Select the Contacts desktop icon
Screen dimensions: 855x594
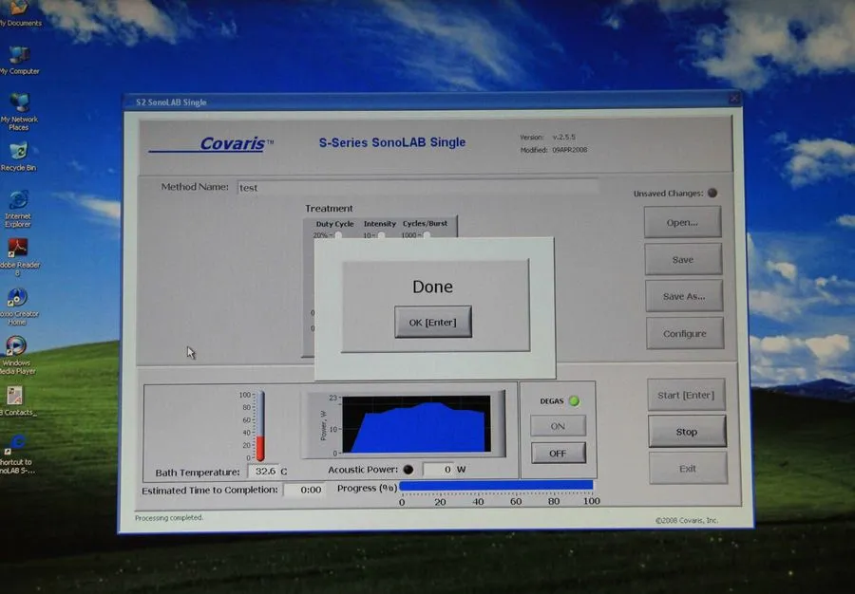tap(16, 400)
